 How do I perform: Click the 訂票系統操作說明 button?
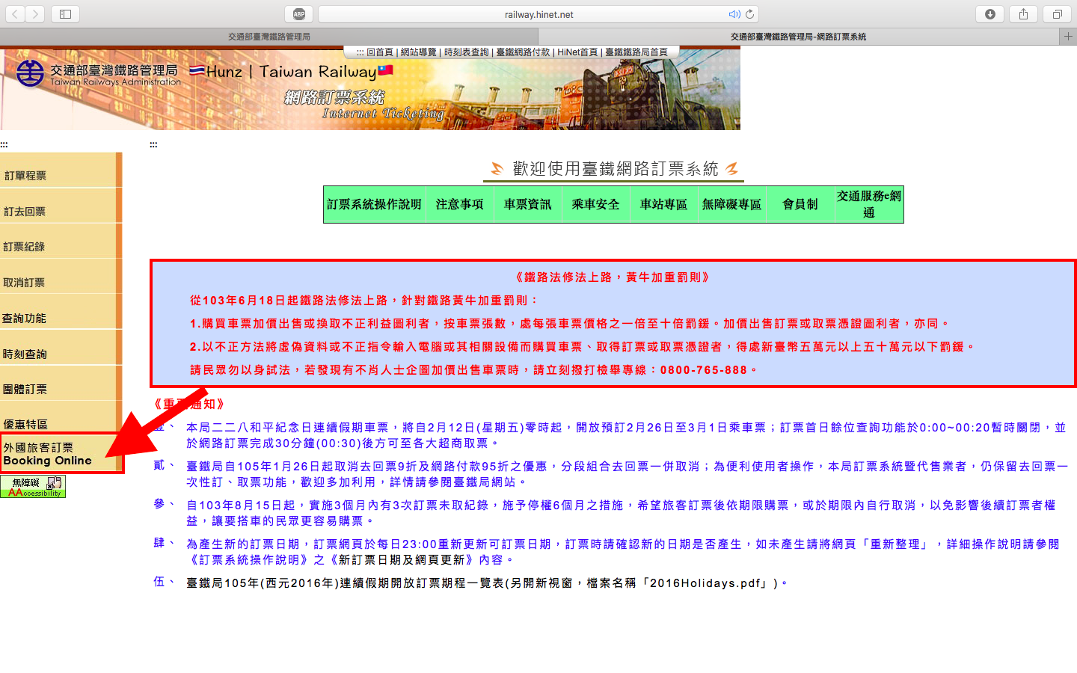click(x=375, y=204)
